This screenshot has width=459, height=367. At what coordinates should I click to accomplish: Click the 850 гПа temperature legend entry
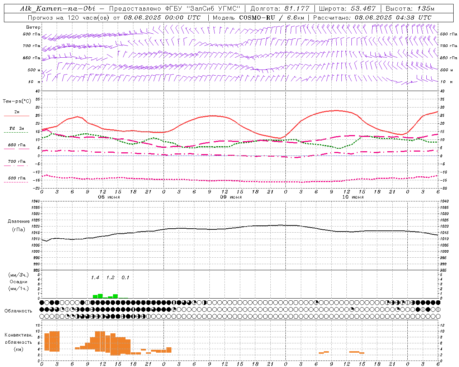coord(17,145)
